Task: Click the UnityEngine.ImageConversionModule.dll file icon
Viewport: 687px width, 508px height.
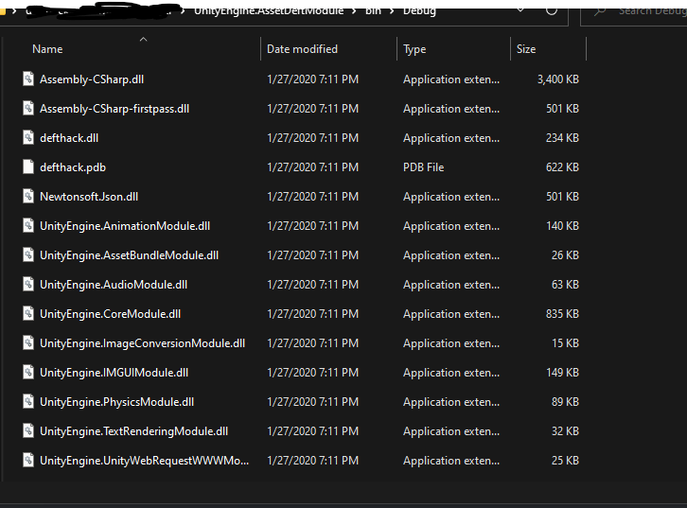Action: coord(28,342)
